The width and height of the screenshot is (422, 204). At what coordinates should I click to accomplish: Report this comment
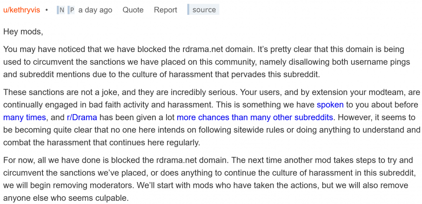pos(165,10)
